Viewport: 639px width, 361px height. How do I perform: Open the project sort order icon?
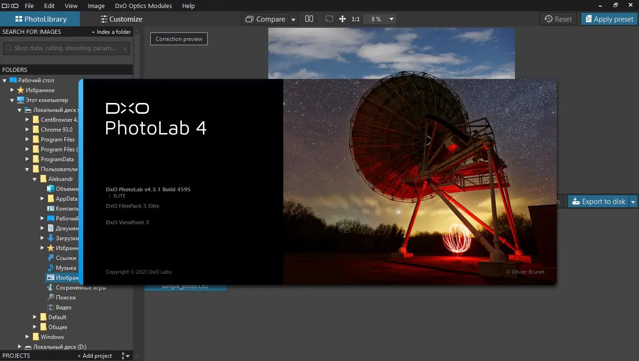[125, 356]
